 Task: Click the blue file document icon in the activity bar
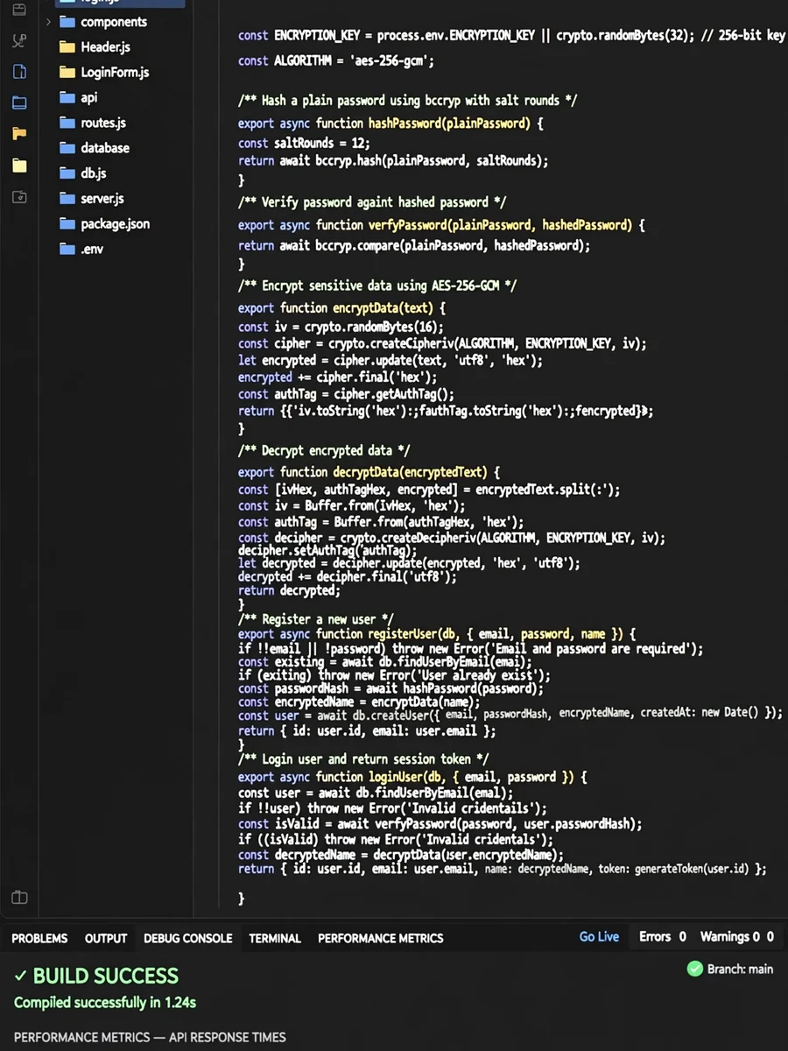[19, 72]
